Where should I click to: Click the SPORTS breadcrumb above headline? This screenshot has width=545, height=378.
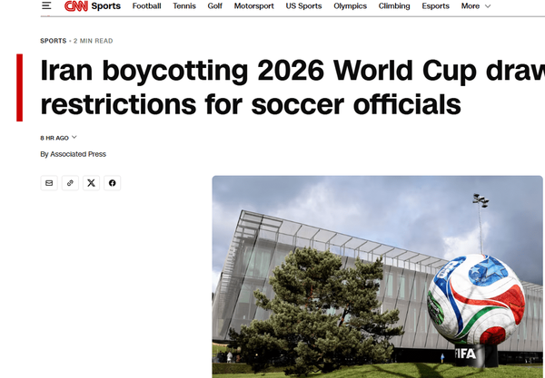point(53,41)
